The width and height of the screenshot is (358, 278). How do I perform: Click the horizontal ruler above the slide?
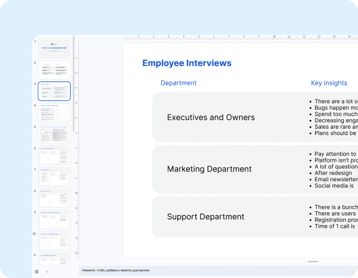pyautogui.click(x=241, y=37)
